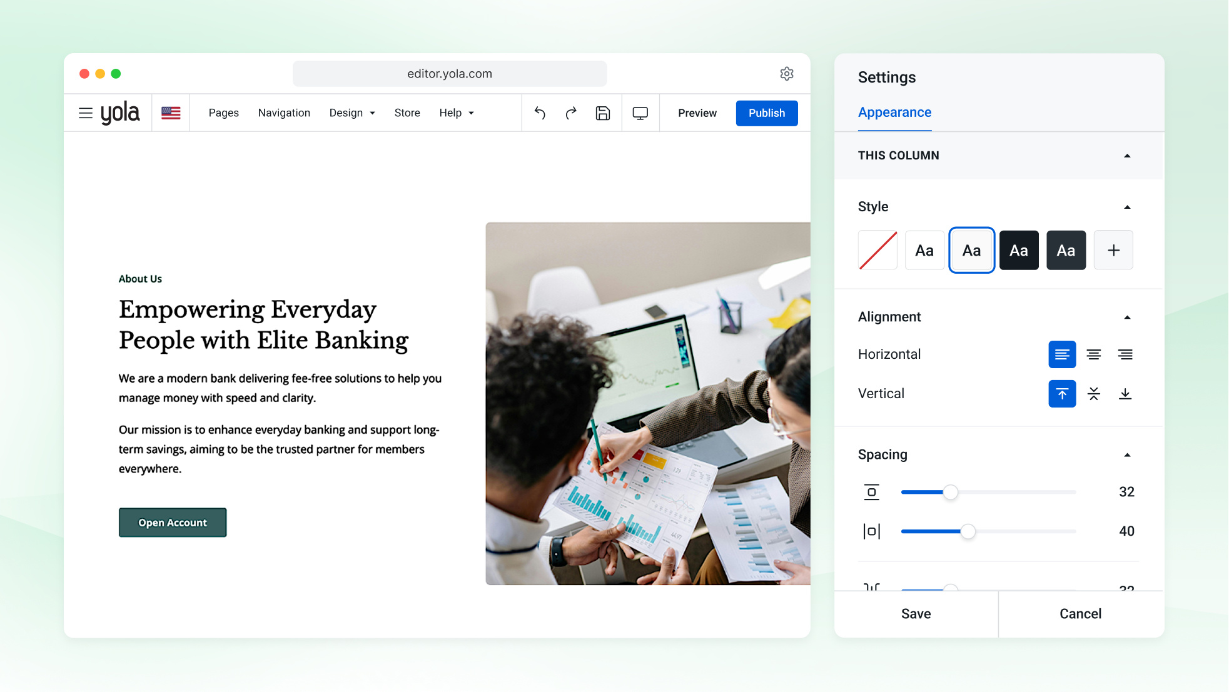Choose the no-style red slash swatch
This screenshot has width=1229, height=692.
(x=877, y=250)
